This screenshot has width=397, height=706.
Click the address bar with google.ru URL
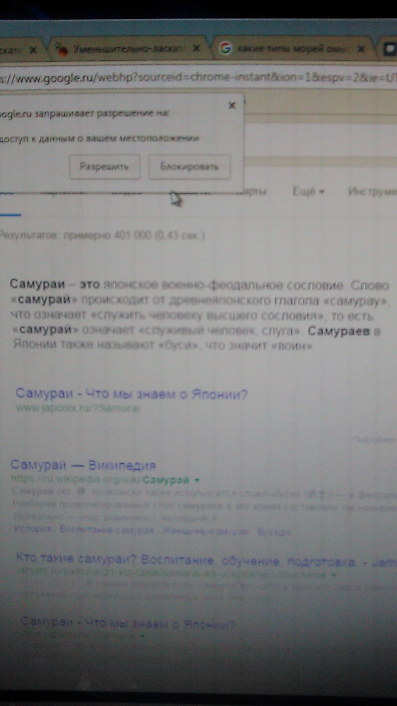[198, 78]
